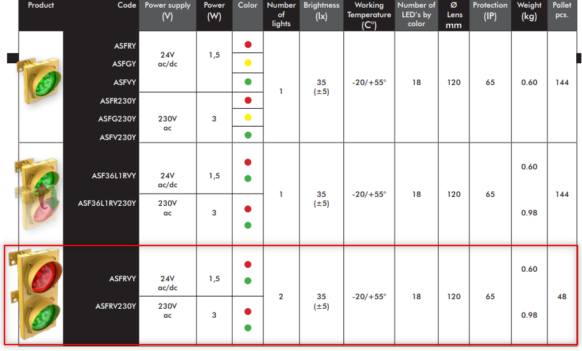Click the Power supply (V) column header
The image size is (582, 351).
[x=168, y=12]
